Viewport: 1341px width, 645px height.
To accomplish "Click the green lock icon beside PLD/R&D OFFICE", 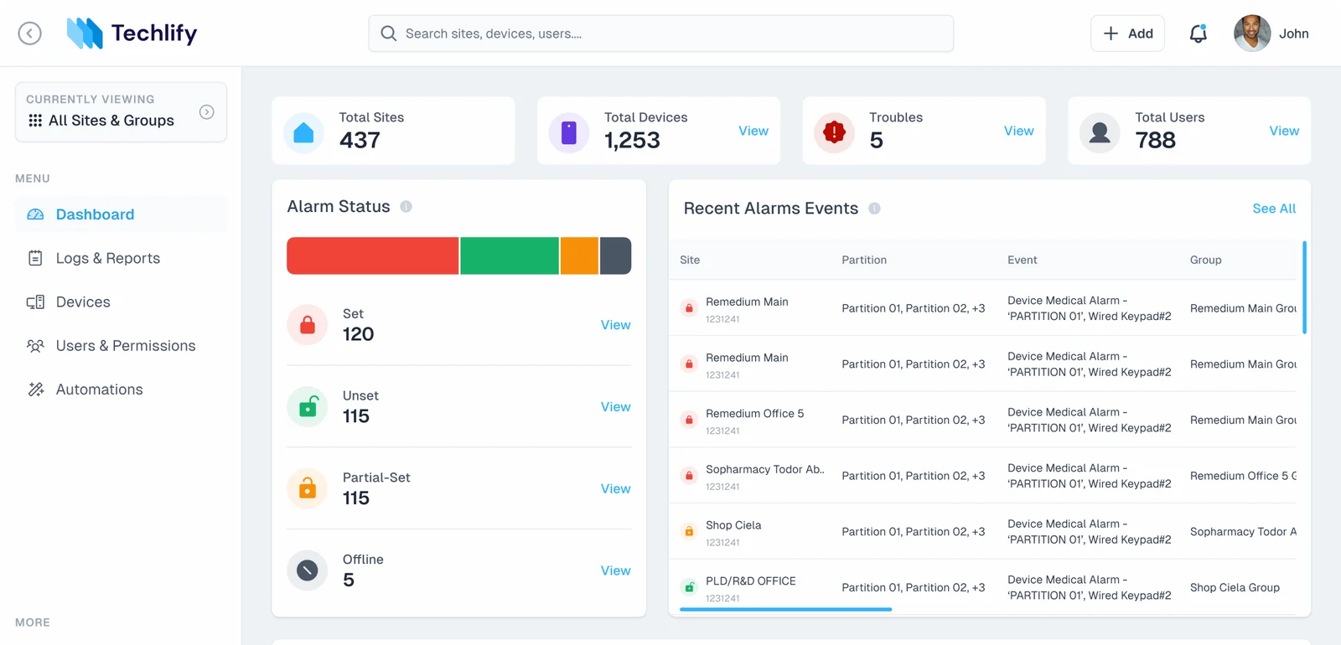I will (x=689, y=588).
